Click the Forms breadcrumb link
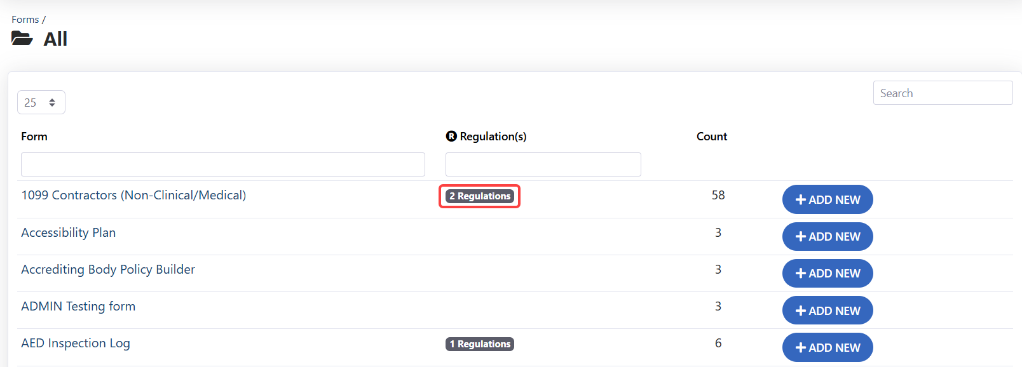 [x=25, y=20]
